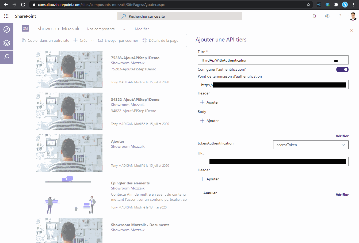The width and height of the screenshot is (359, 243).
Task: Click the Titre input field
Action: pyautogui.click(x=273, y=60)
